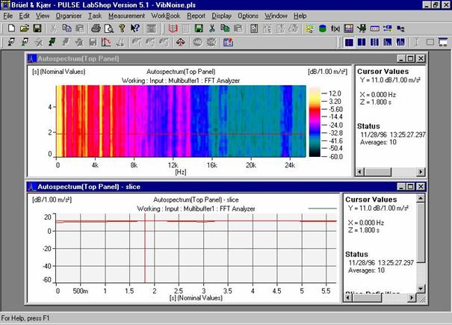Click the Print icon
The height and width of the screenshot is (325, 452).
tap(96, 28)
